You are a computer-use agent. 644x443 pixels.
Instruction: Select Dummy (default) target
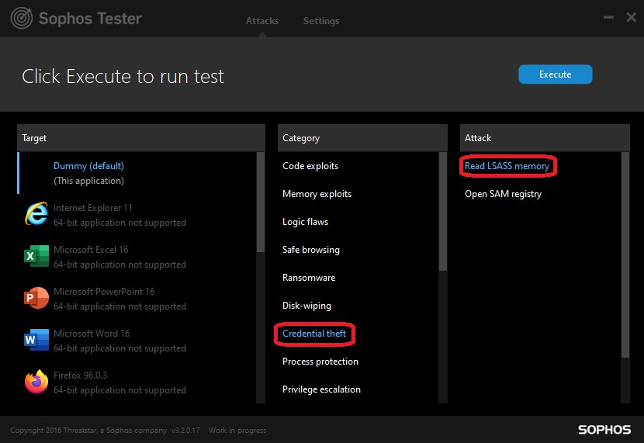(88, 166)
